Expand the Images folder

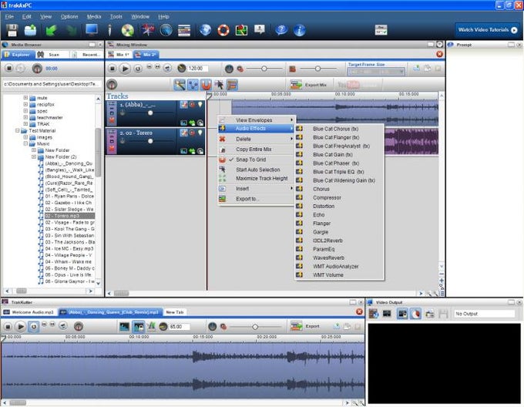click(25, 137)
